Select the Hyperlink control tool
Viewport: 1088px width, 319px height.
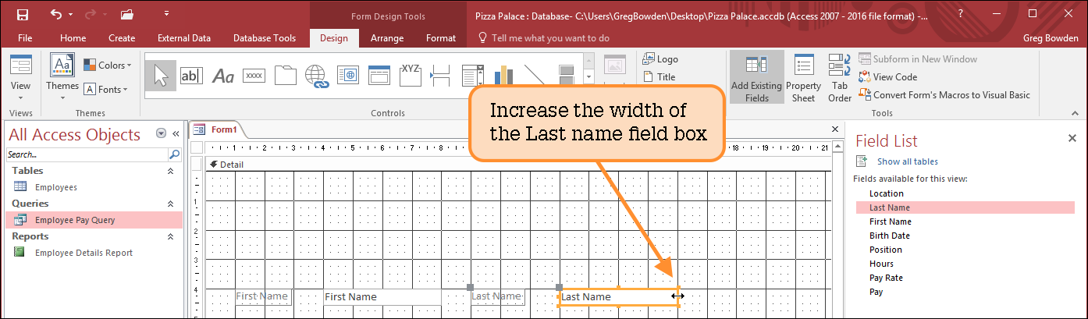316,76
